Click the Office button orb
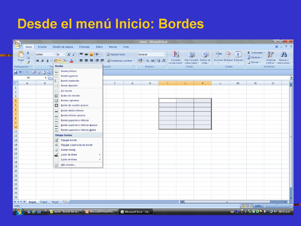301x226 pixels. 17,44
